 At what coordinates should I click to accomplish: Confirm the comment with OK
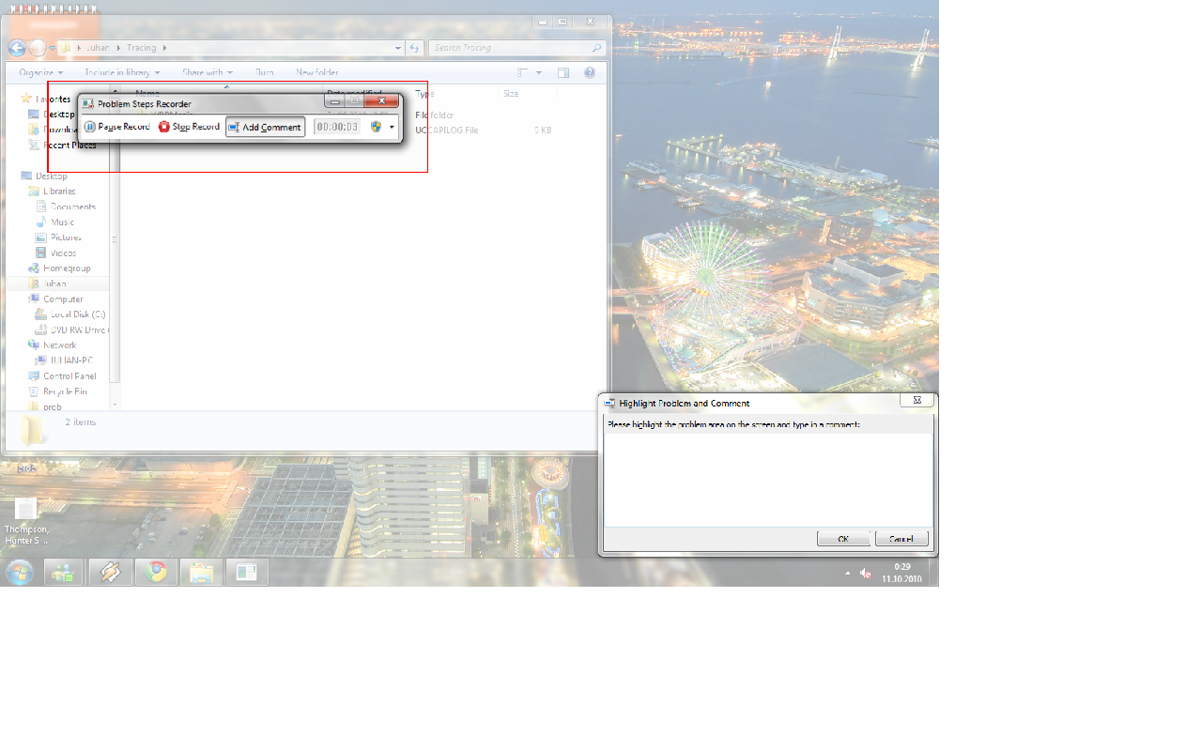pos(843,539)
